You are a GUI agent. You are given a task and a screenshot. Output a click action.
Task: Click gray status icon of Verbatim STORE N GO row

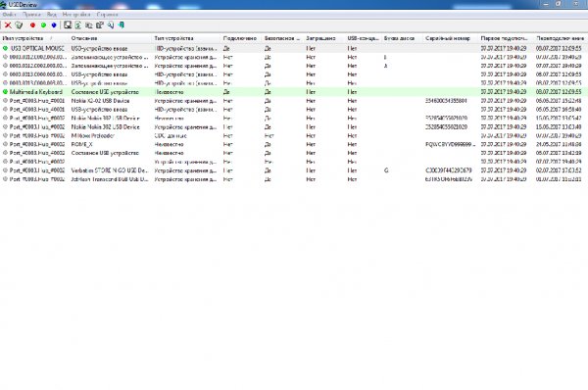pos(5,171)
